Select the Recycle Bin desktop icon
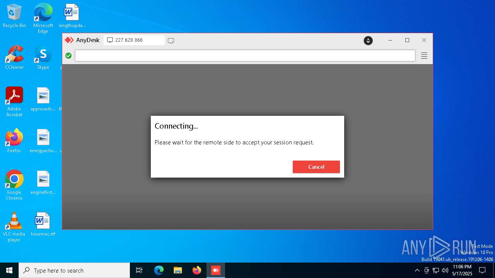Image resolution: width=495 pixels, height=278 pixels. [x=14, y=16]
